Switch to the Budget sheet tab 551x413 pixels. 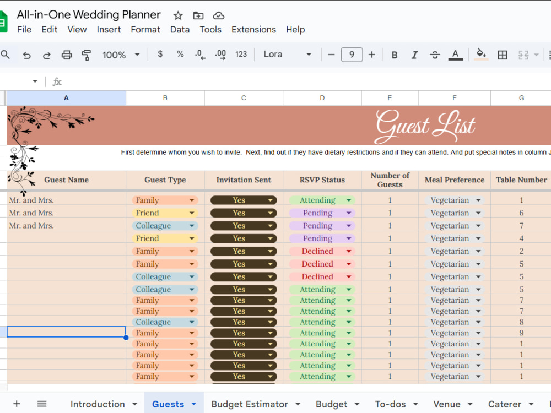(x=331, y=404)
